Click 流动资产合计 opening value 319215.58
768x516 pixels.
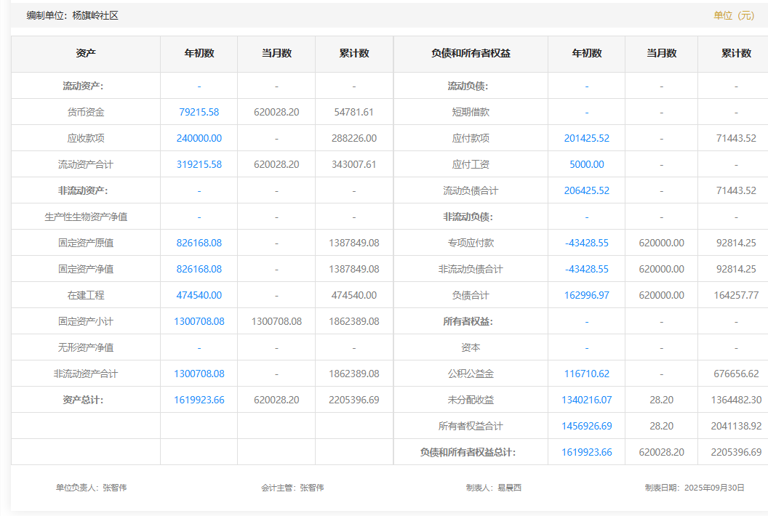coord(199,164)
